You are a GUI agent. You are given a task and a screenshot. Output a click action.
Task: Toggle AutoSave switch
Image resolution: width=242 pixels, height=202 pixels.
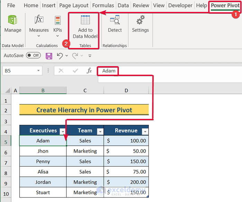pos(33,55)
